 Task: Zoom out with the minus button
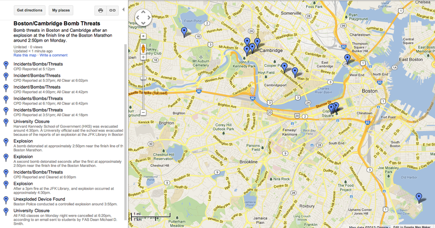143,113
